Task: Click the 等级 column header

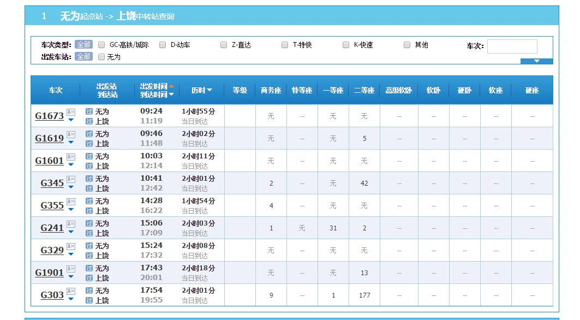Action: (239, 90)
